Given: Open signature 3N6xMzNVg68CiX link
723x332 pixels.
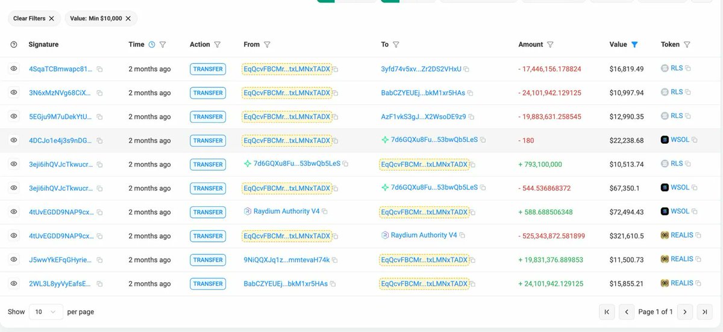Looking at the screenshot, I should (60, 93).
